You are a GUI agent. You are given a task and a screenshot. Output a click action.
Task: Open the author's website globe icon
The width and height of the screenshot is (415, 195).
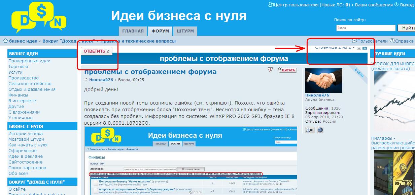coord(320,130)
